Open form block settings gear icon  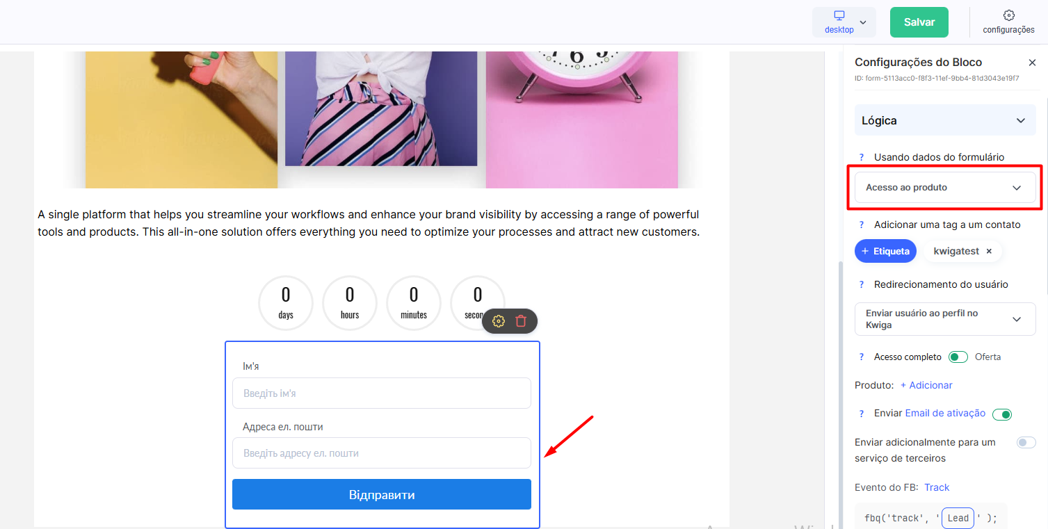499,321
